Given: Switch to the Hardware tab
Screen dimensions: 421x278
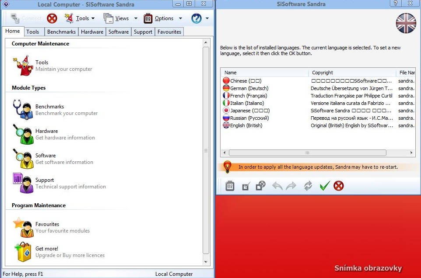Looking at the screenshot, I should [x=92, y=31].
